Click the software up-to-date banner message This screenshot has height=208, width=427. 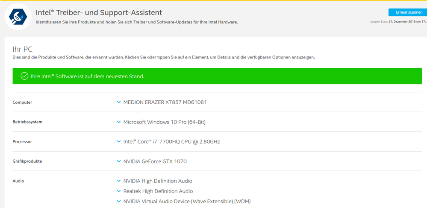(x=88, y=76)
